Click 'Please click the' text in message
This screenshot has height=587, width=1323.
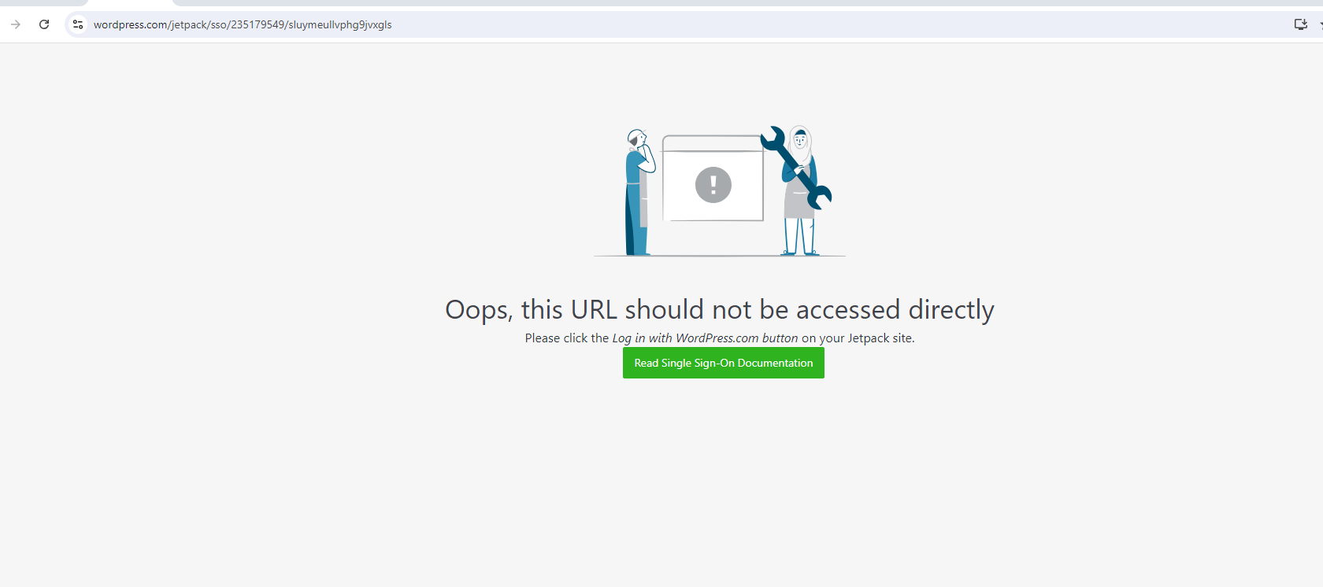pos(566,338)
